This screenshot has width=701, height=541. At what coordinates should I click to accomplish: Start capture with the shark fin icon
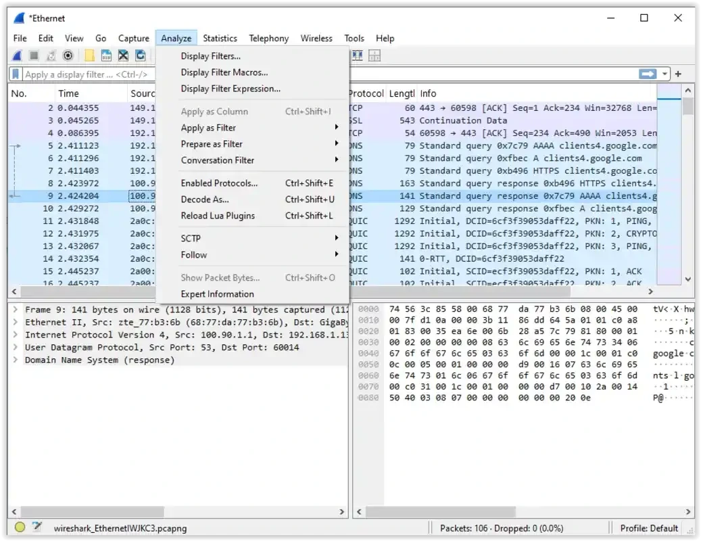(17, 55)
